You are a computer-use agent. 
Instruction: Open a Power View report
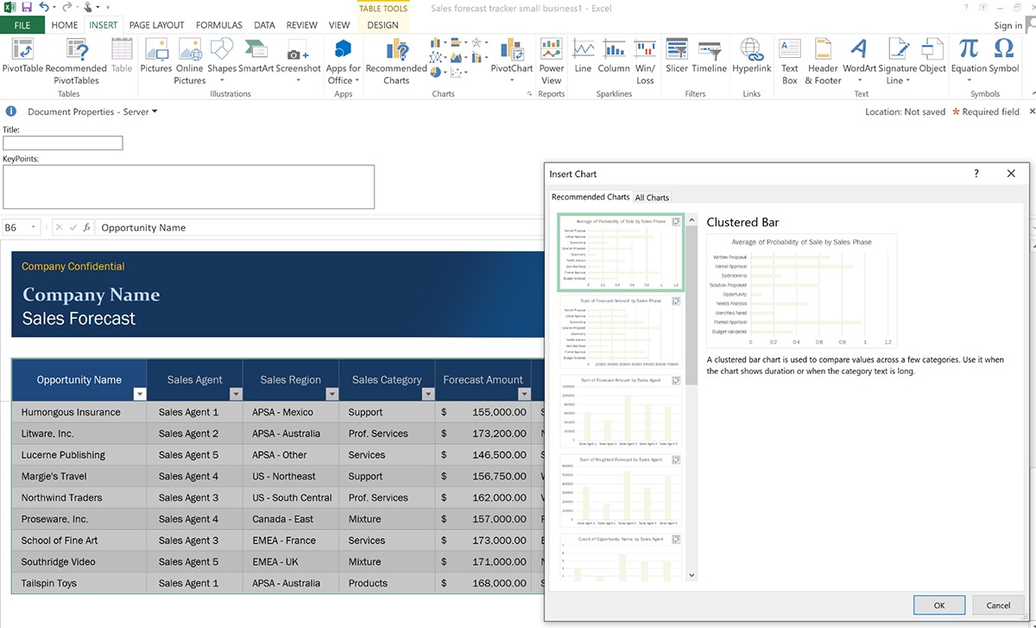pos(551,58)
